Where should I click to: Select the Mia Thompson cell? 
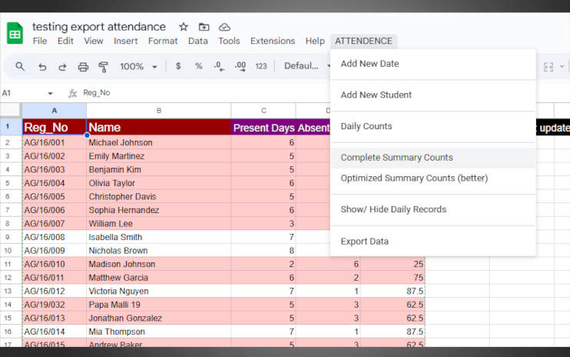(x=158, y=332)
